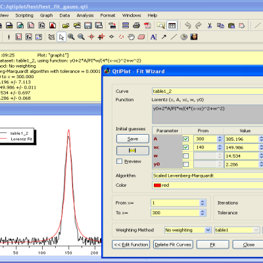Import ASCII data file icon

112,26
